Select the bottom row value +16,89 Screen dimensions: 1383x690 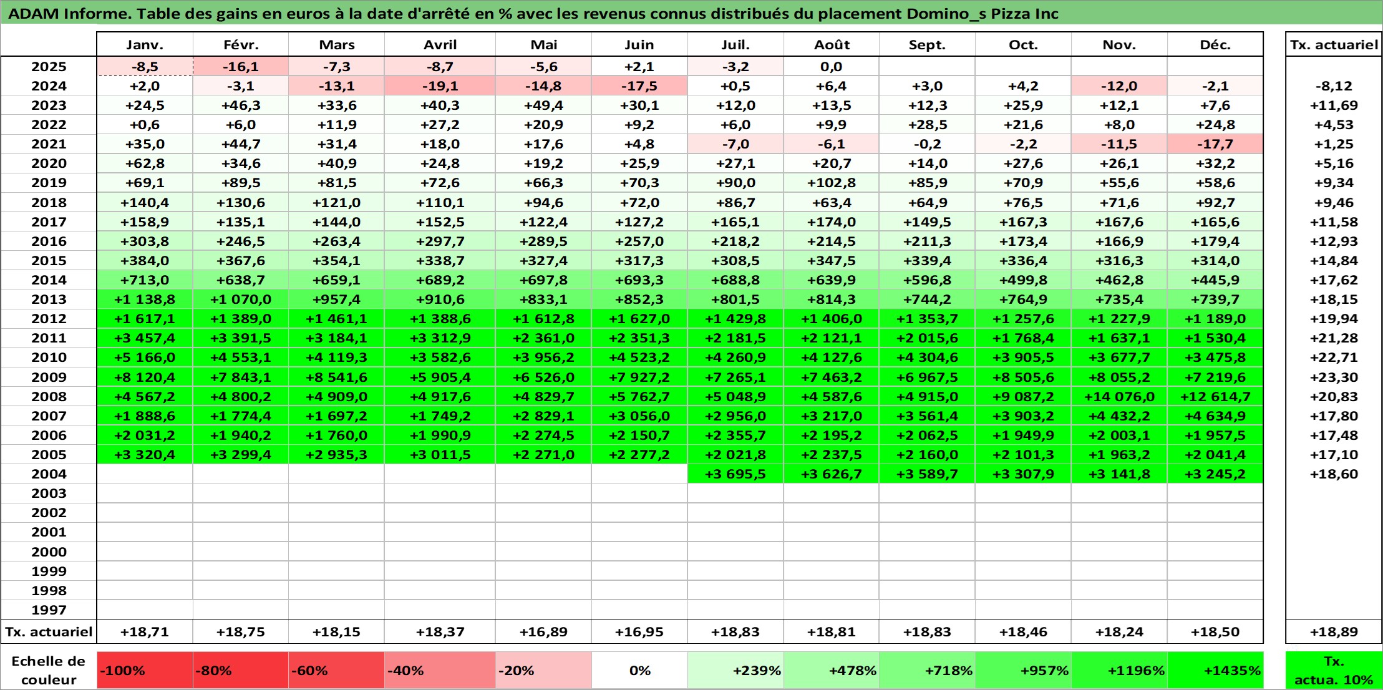543,632
